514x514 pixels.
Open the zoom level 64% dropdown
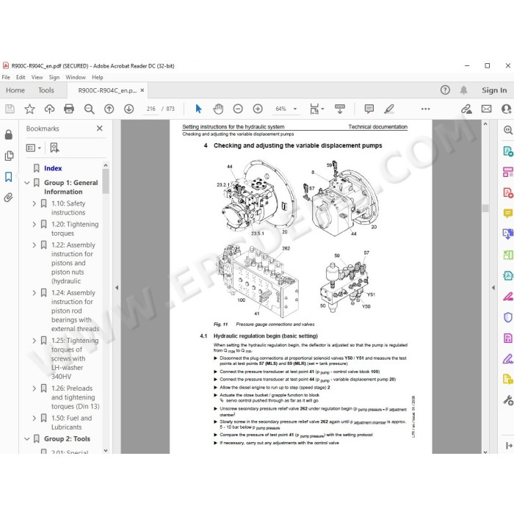(x=286, y=109)
